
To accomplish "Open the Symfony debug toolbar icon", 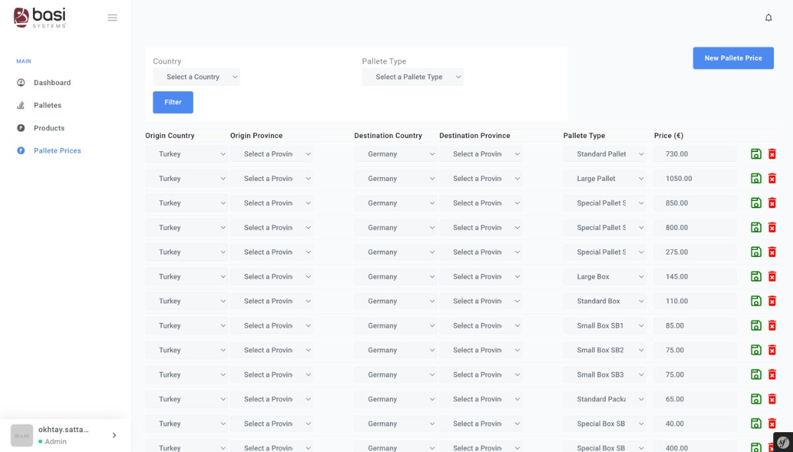I will (x=783, y=442).
